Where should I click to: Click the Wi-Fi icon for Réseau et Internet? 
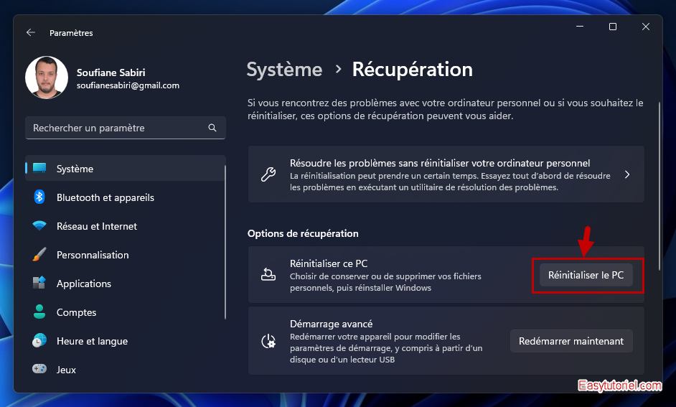click(39, 225)
